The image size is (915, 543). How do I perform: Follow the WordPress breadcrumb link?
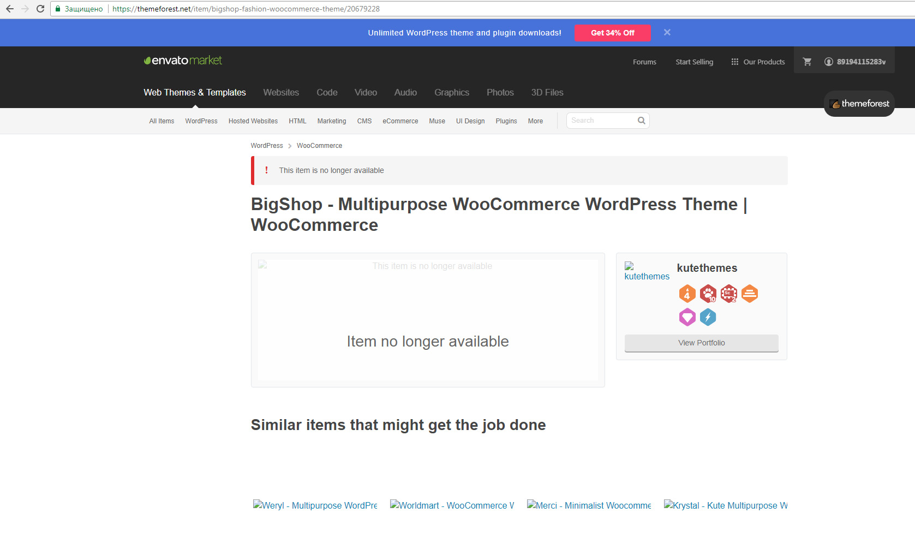(267, 146)
